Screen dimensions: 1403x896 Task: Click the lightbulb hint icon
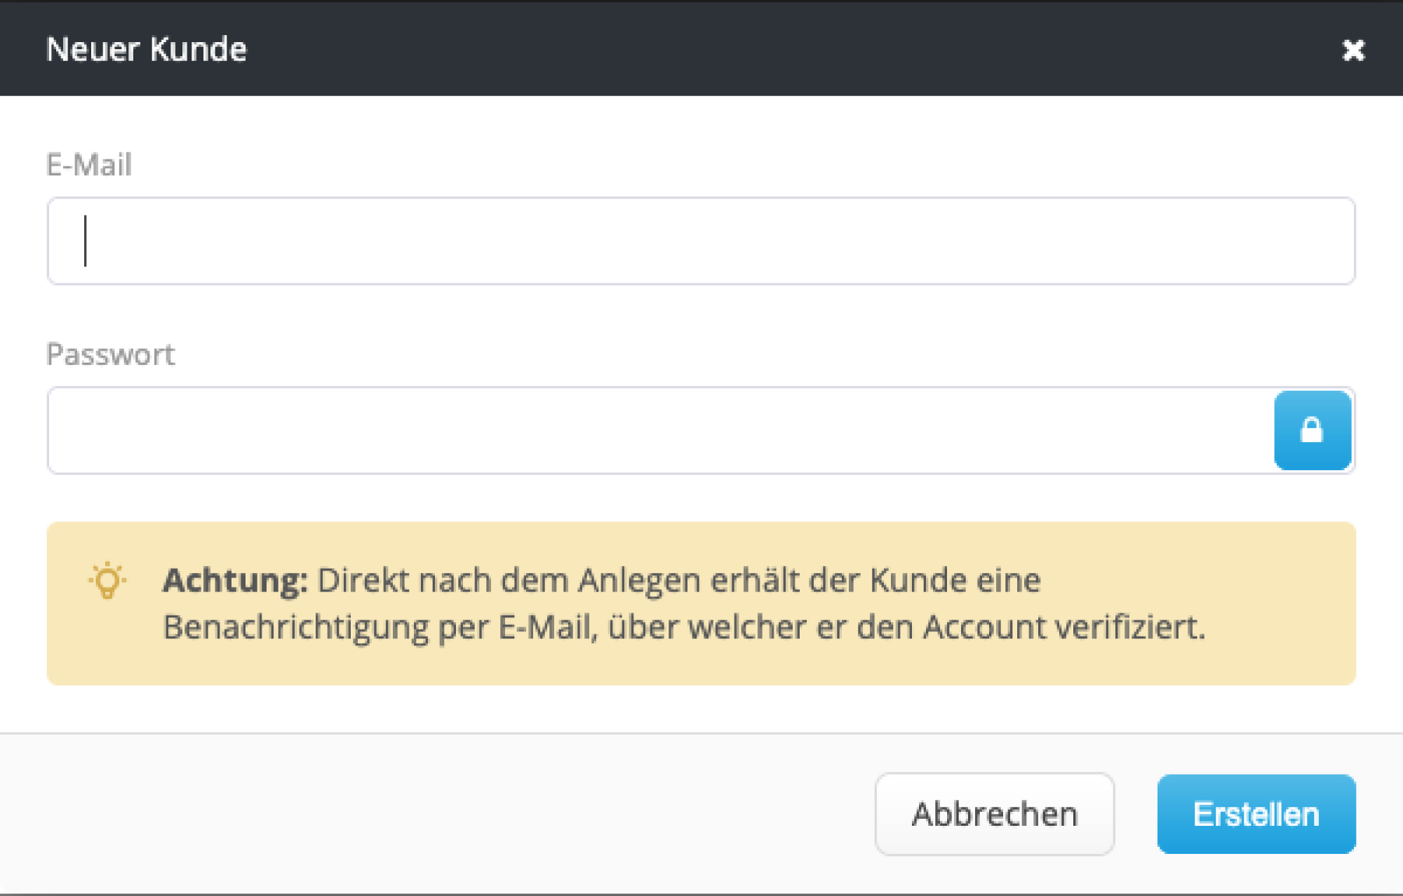(107, 580)
